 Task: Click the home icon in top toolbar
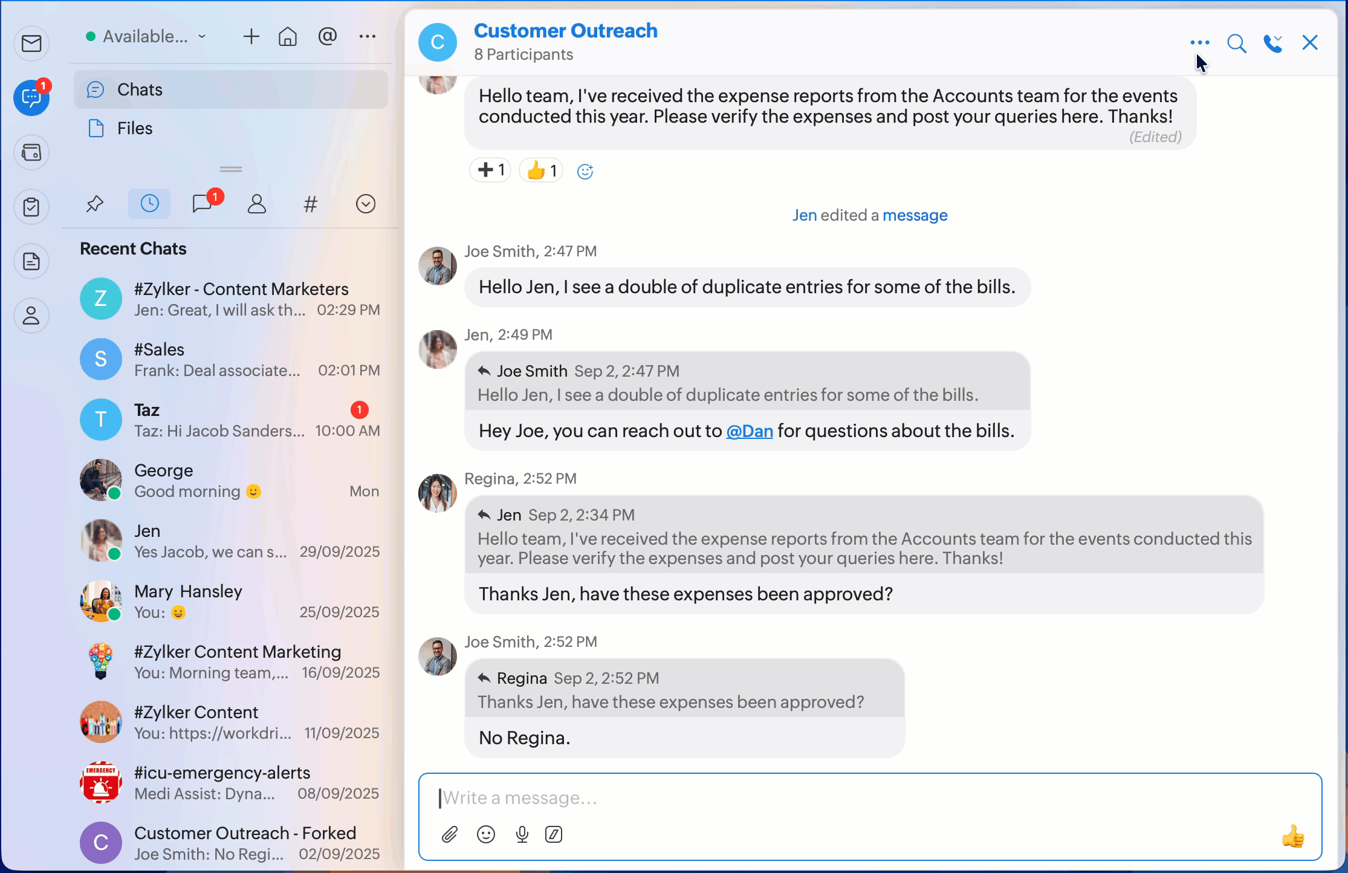click(288, 37)
